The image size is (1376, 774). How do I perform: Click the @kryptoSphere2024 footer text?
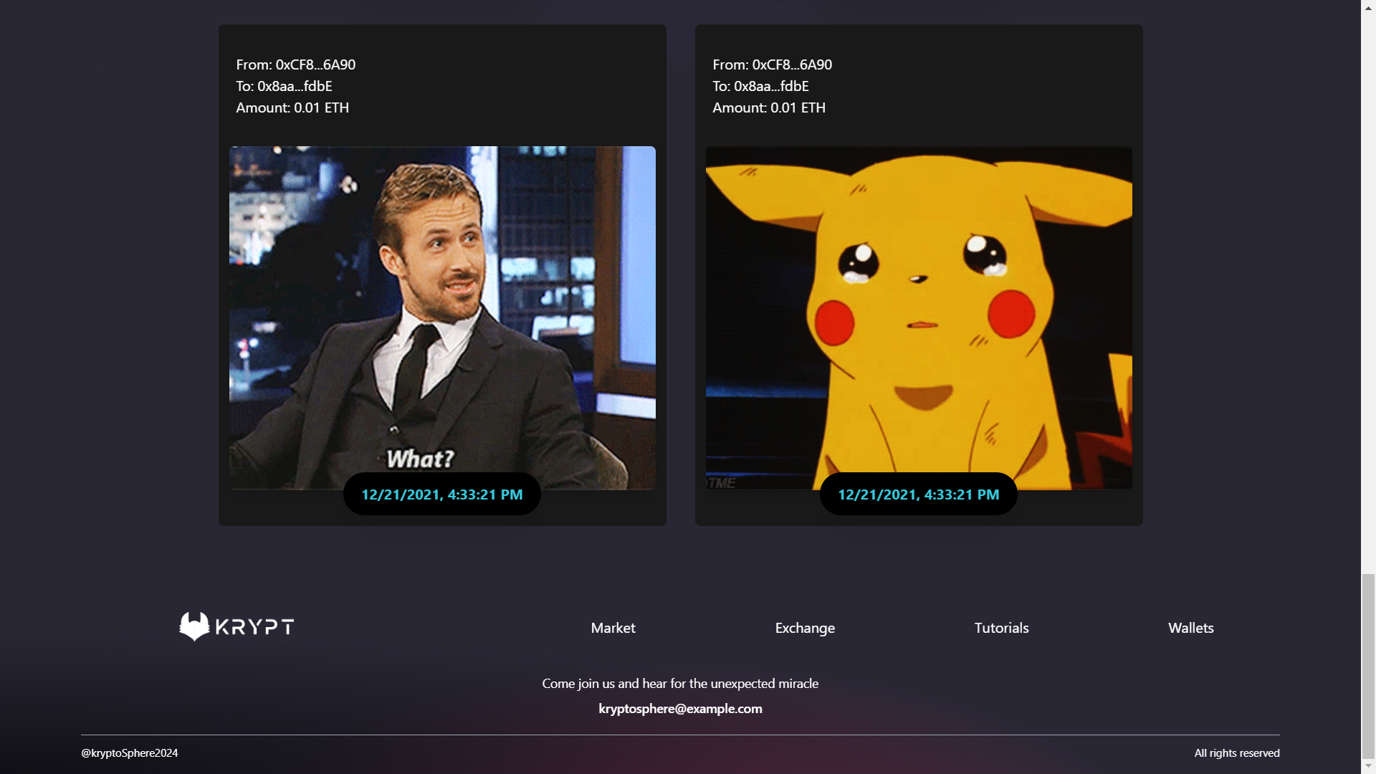130,752
